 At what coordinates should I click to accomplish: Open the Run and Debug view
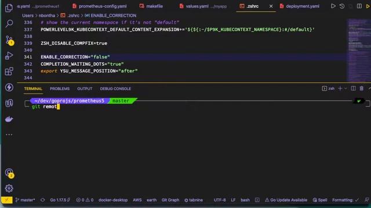[9, 55]
